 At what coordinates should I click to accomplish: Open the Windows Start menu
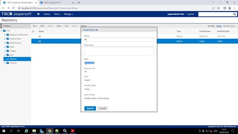4,131
